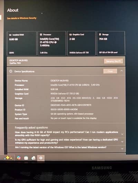Click the Rename this PC button

(114, 61)
